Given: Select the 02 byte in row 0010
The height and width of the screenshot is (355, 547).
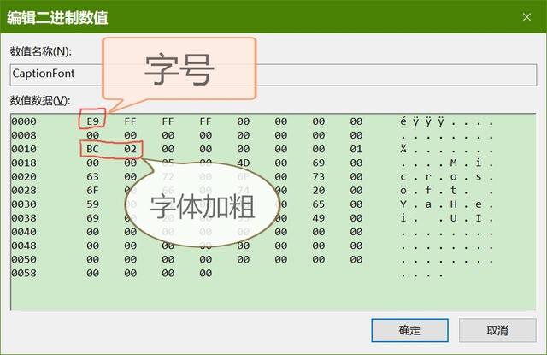Looking at the screenshot, I should point(131,149).
